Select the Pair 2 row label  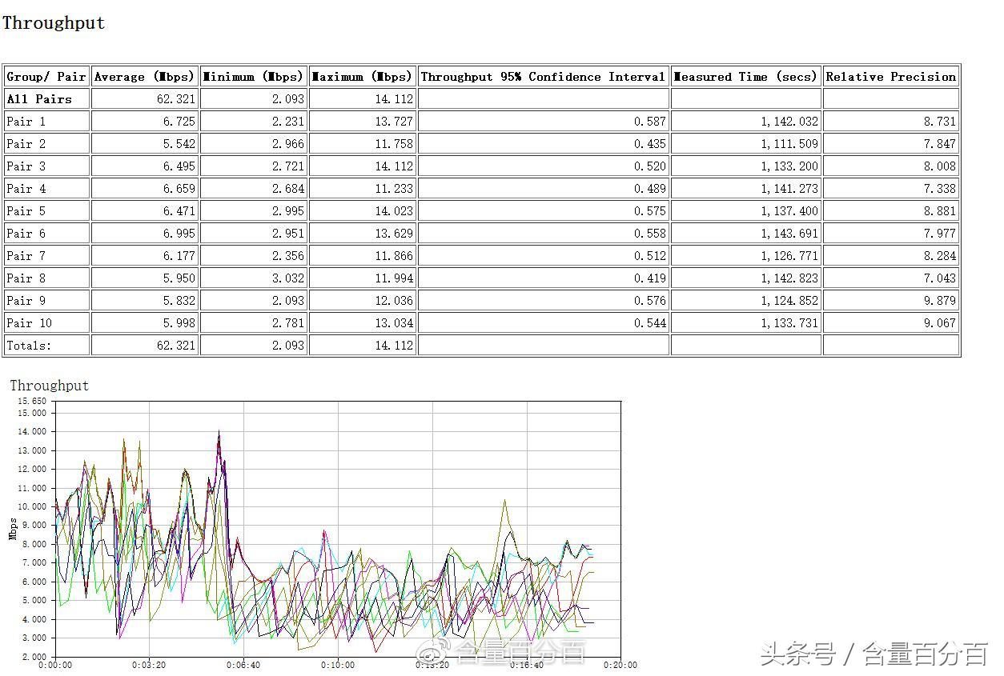point(26,144)
